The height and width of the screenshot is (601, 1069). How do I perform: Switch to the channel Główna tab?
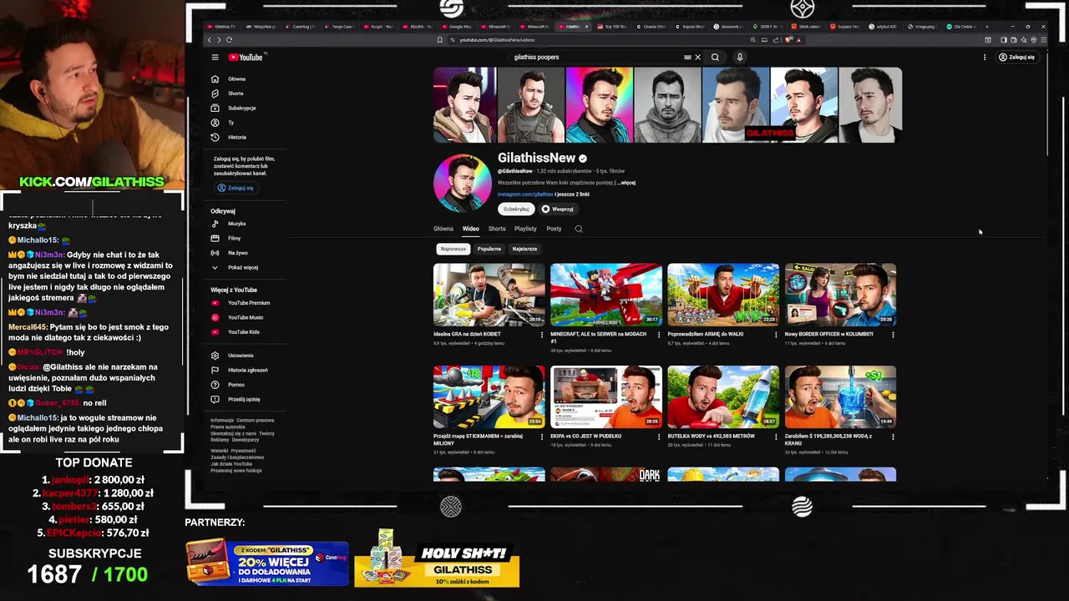(443, 229)
